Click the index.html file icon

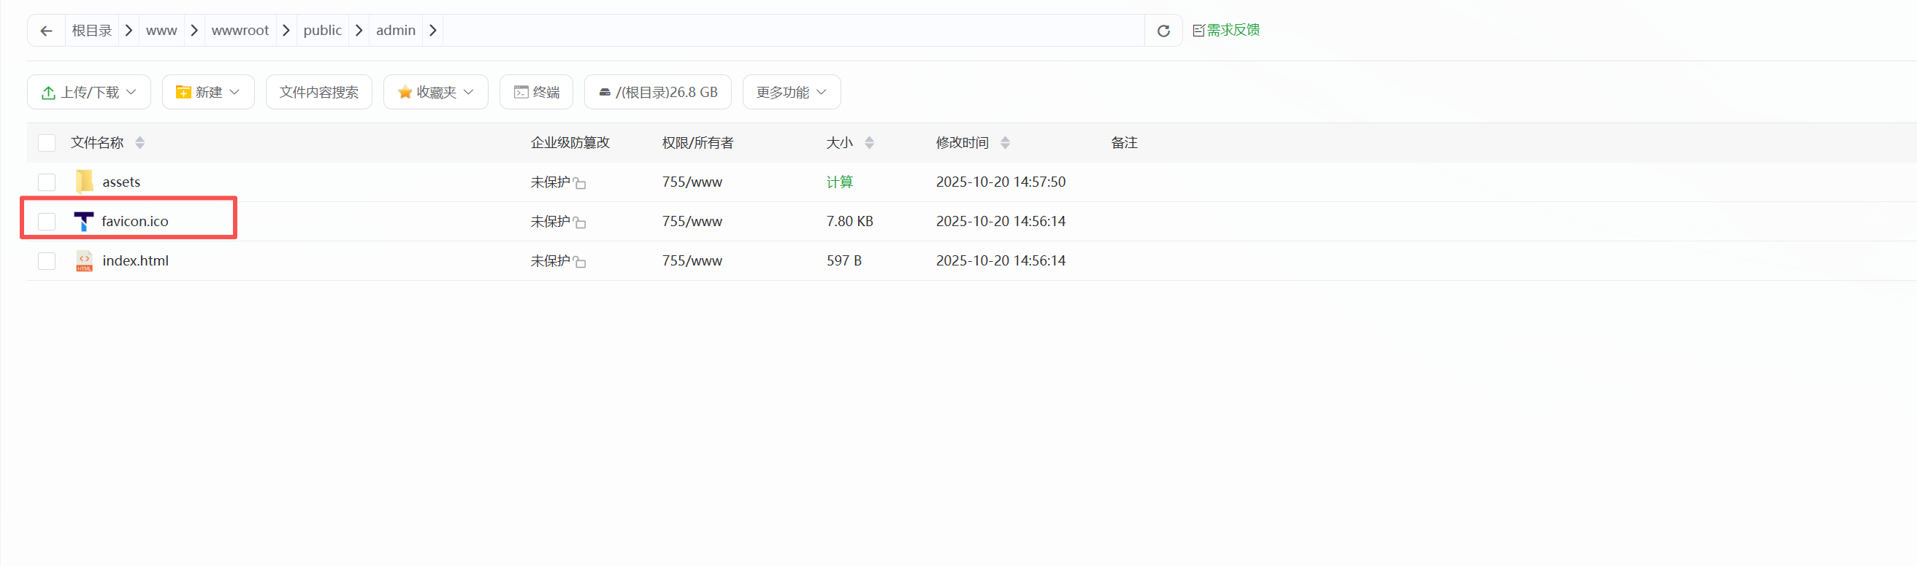[x=84, y=260]
